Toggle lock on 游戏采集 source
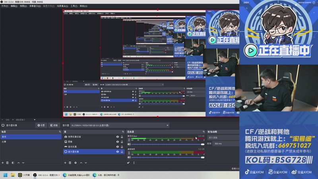318x179 pixels. pyautogui.click(x=122, y=146)
